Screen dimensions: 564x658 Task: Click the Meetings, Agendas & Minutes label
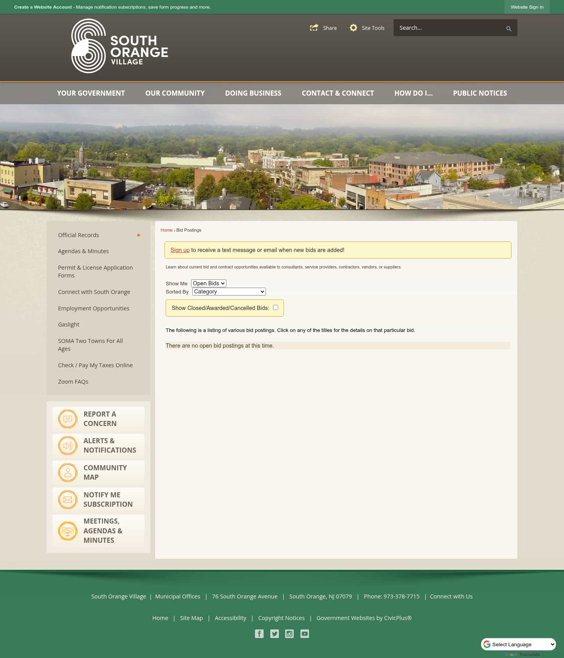pos(103,531)
